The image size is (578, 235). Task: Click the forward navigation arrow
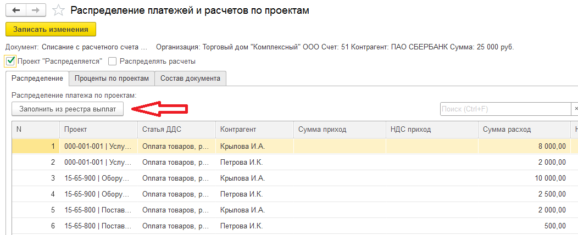36,10
